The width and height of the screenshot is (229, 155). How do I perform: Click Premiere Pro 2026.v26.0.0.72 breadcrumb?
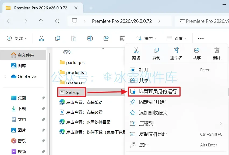(x=122, y=21)
